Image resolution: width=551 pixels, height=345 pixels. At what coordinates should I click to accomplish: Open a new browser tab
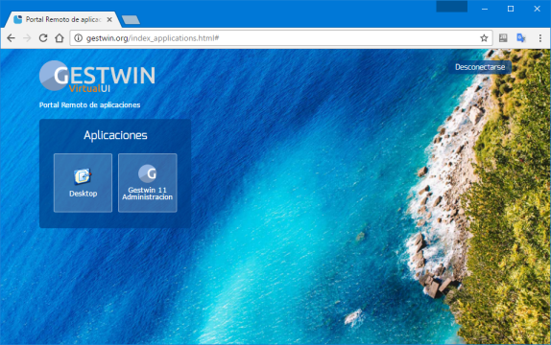[x=131, y=20]
